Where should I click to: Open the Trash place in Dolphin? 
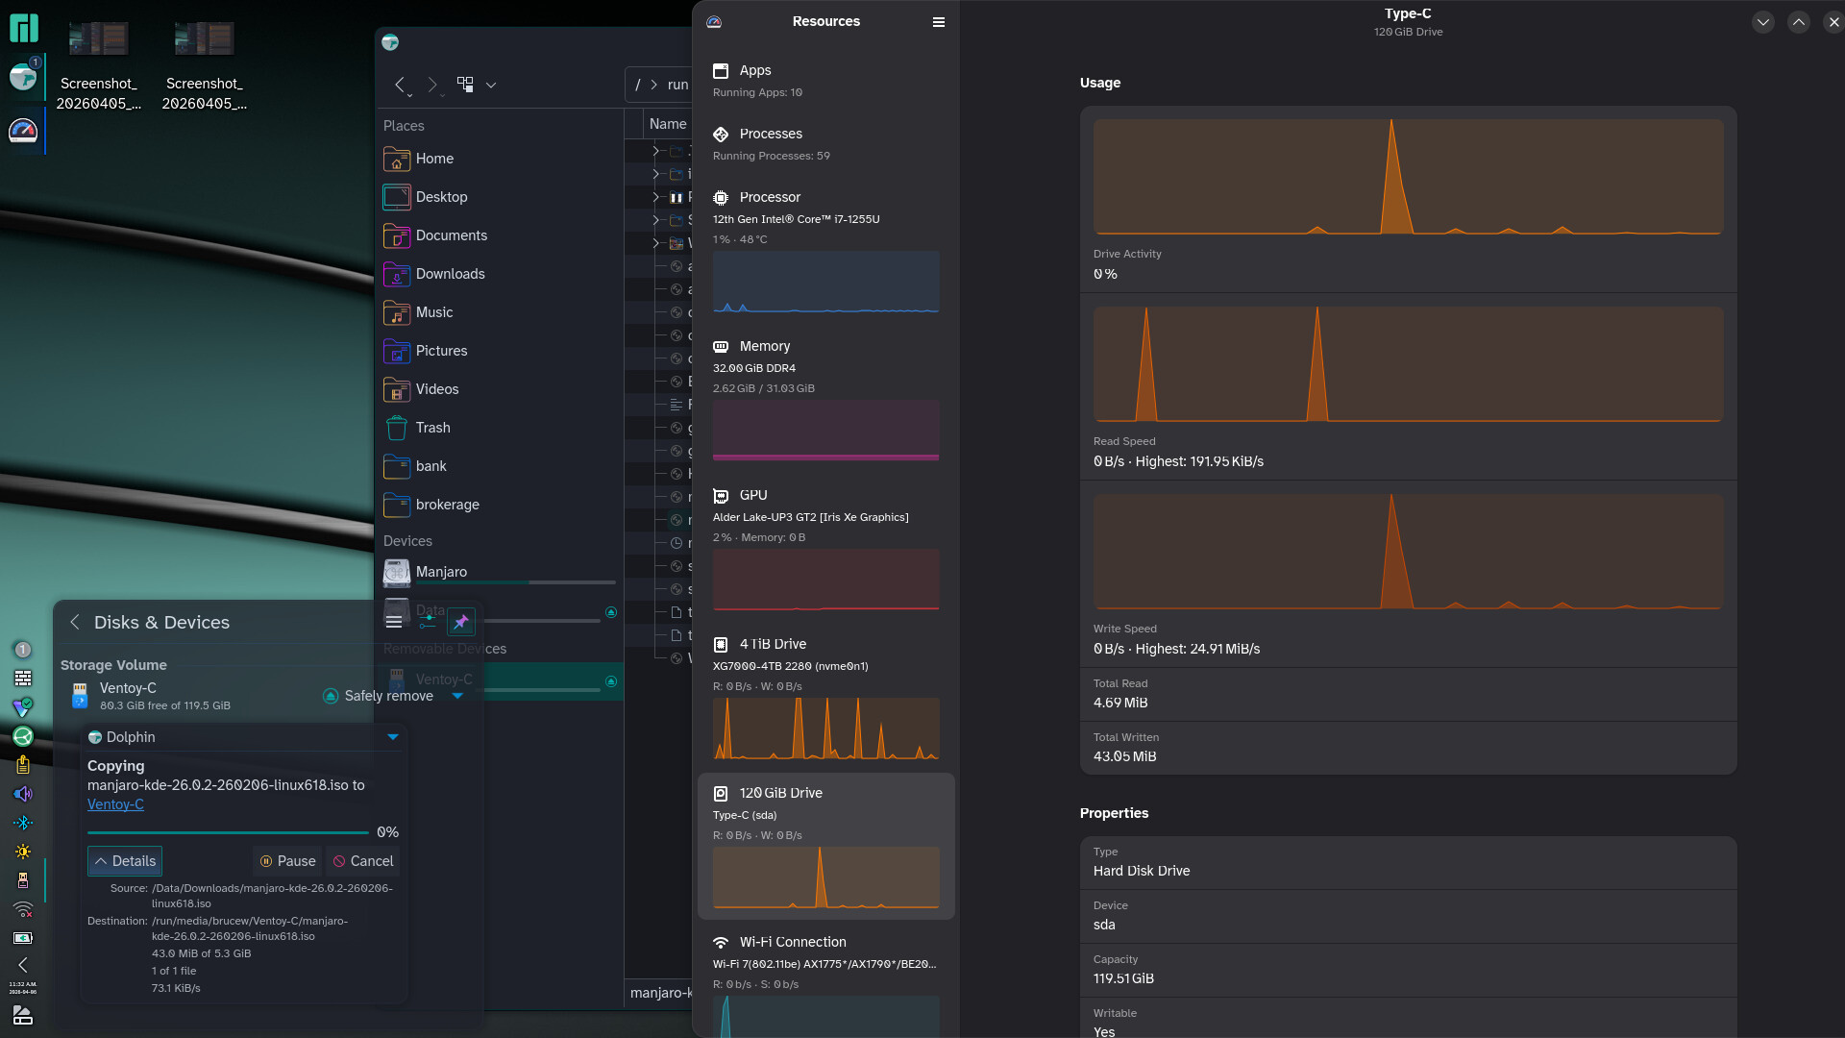pyautogui.click(x=432, y=428)
